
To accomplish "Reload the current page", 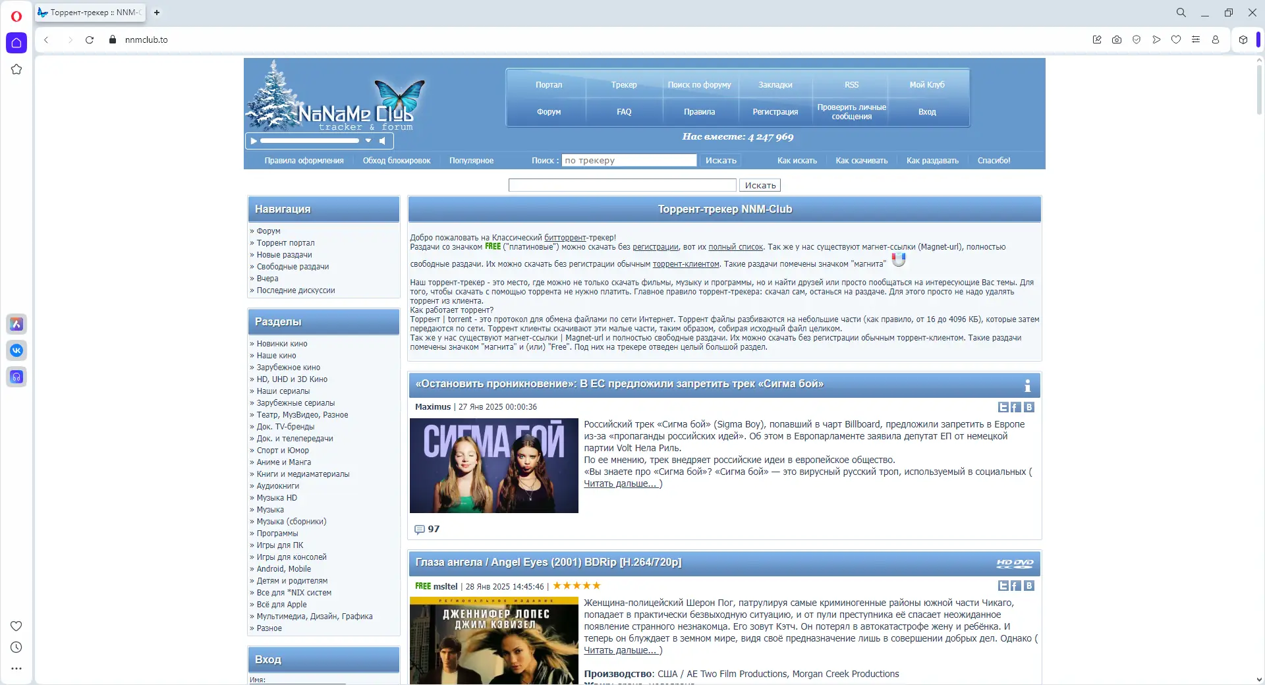I will coord(90,40).
